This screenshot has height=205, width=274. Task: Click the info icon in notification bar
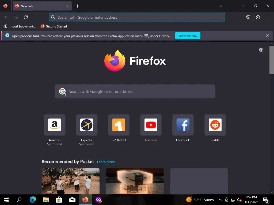(7, 36)
